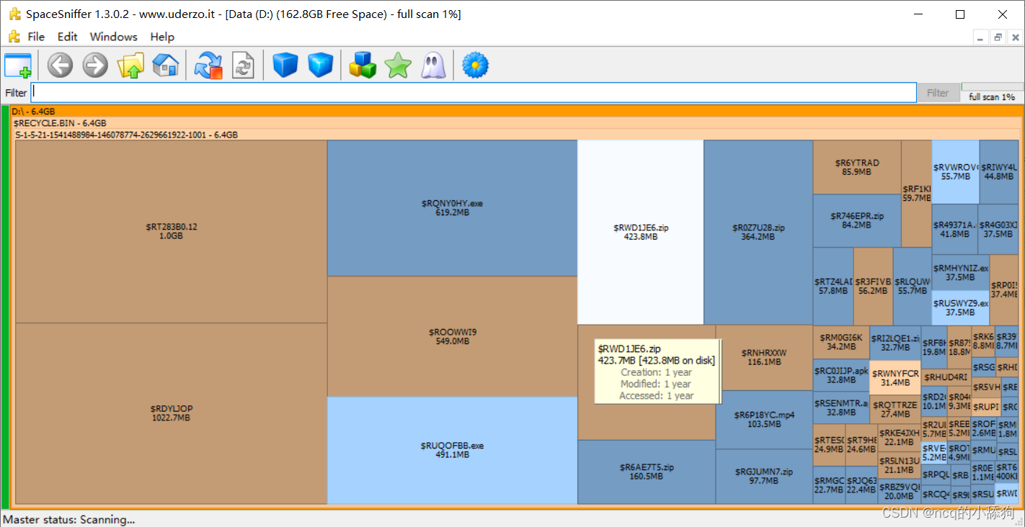Image resolution: width=1025 pixels, height=527 pixels.
Task: Open a new view window from the toolbar
Action: click(x=18, y=66)
